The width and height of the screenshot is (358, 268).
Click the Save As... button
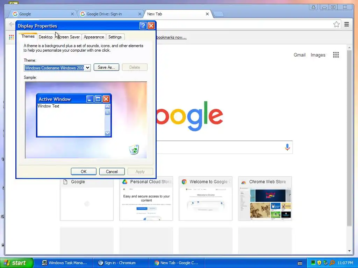coord(106,67)
